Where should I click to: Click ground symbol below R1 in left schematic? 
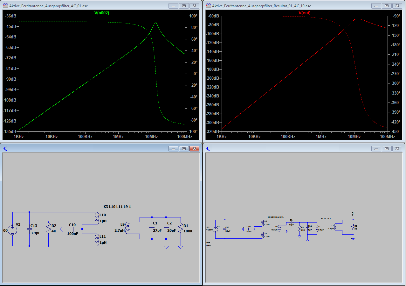tap(181, 247)
